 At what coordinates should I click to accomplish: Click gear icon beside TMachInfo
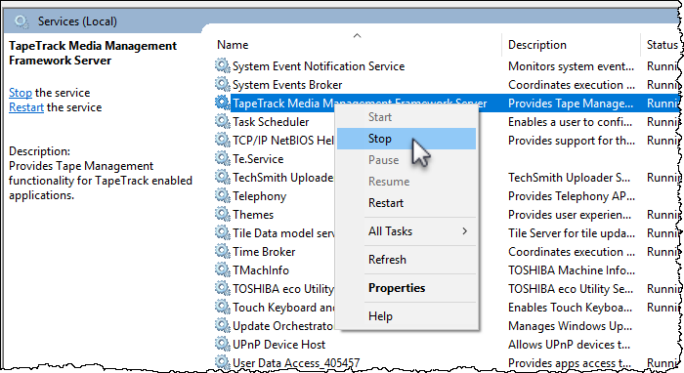(x=223, y=269)
